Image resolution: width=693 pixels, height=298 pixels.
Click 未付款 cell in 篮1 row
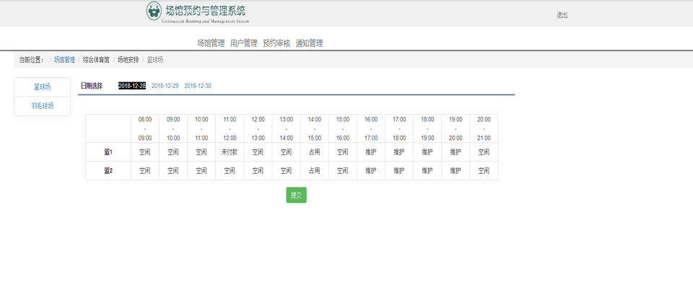[230, 152]
